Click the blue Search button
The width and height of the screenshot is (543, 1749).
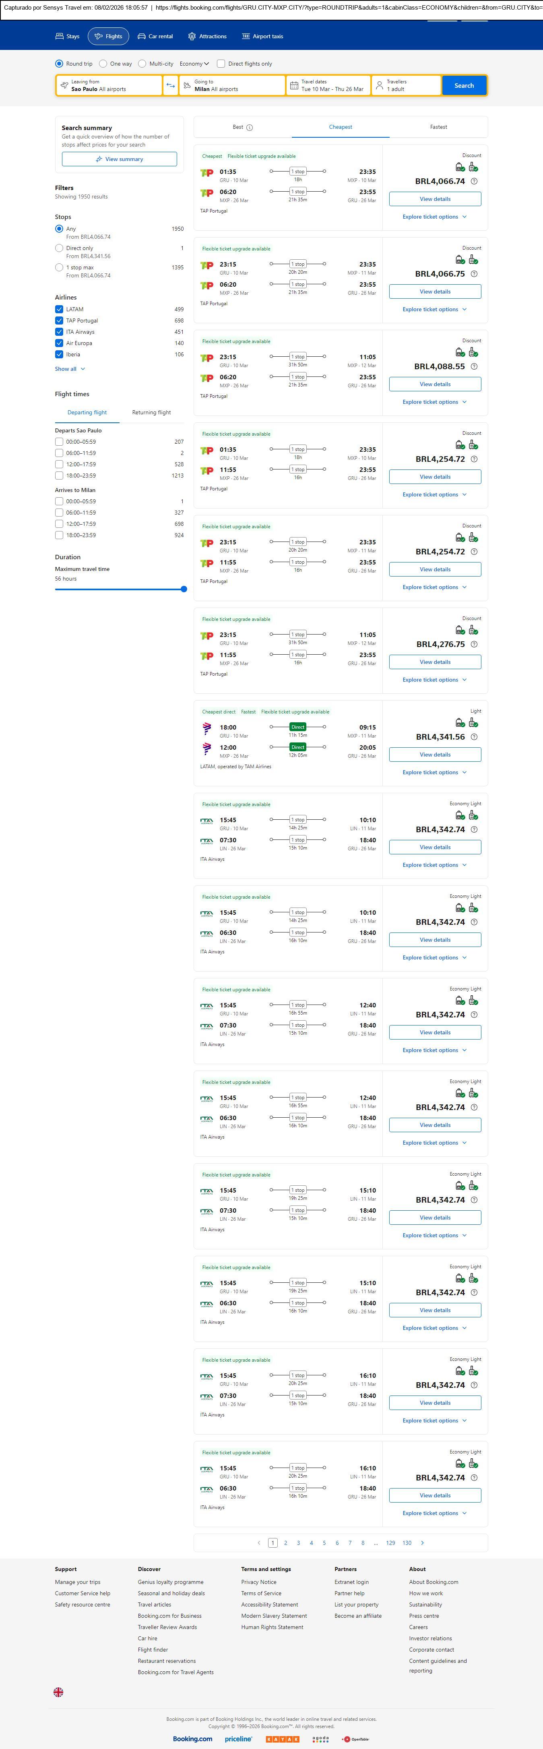click(464, 85)
